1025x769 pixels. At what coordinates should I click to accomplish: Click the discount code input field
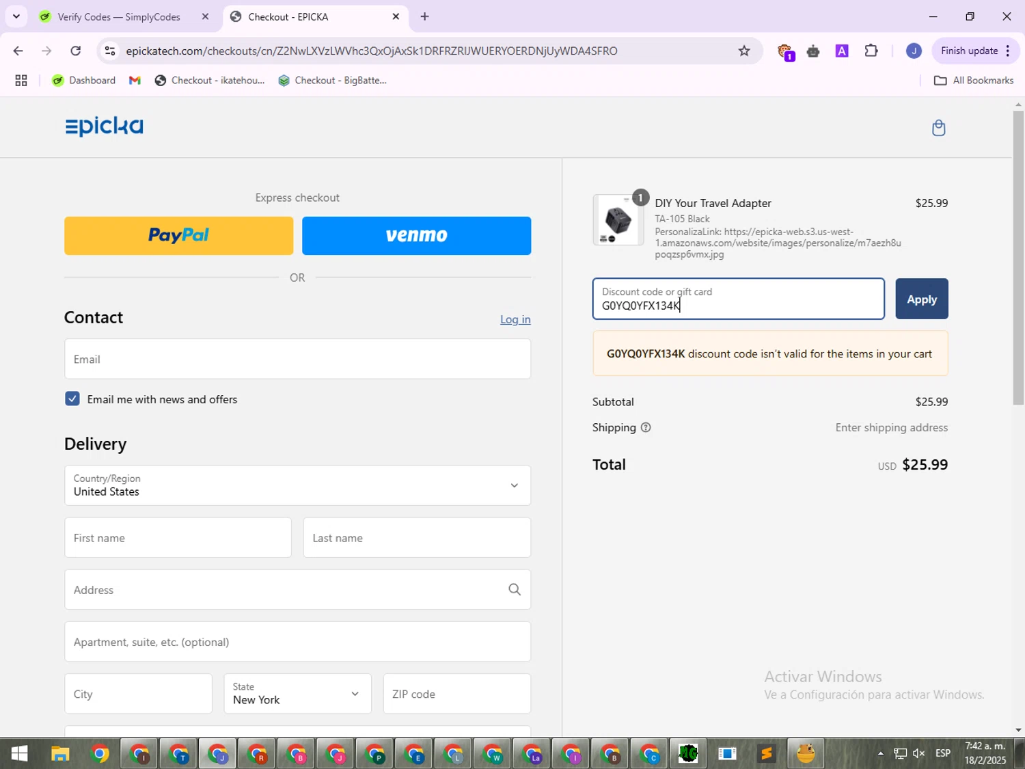739,299
